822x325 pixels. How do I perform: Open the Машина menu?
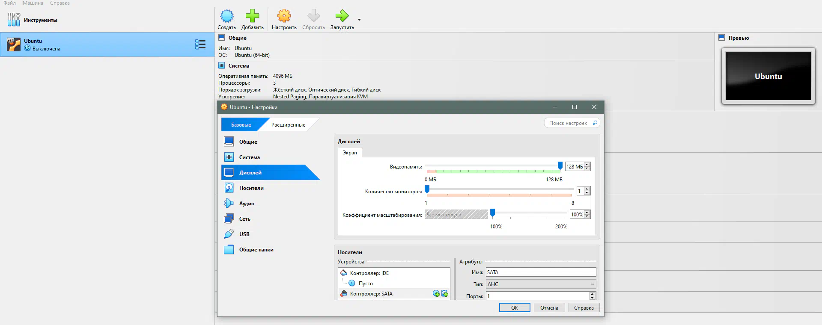[33, 3]
